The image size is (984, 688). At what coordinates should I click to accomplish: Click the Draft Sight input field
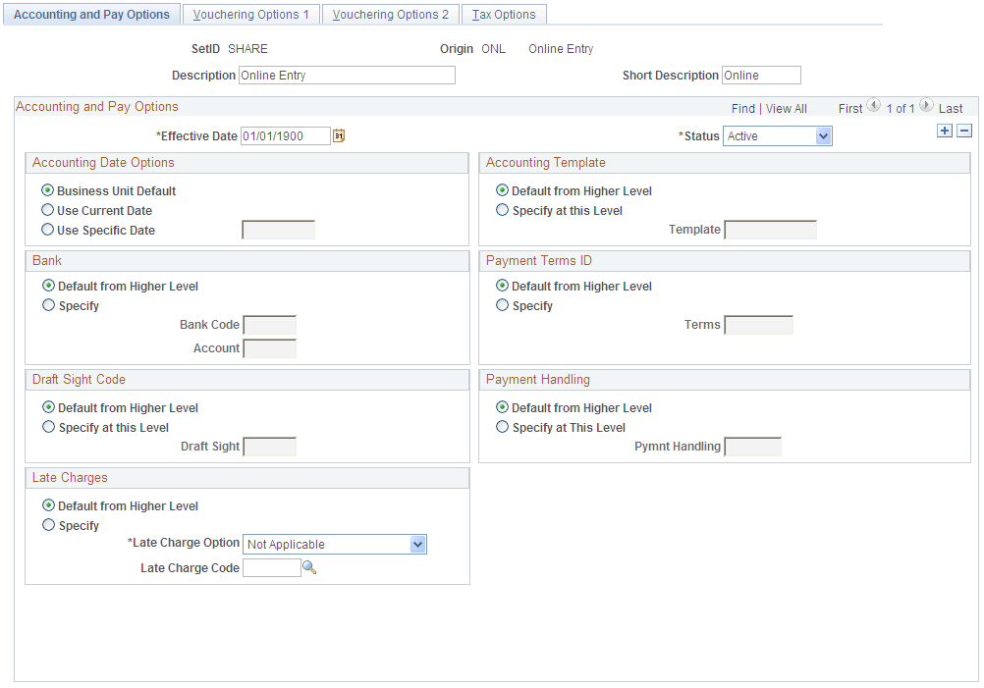coord(268,447)
